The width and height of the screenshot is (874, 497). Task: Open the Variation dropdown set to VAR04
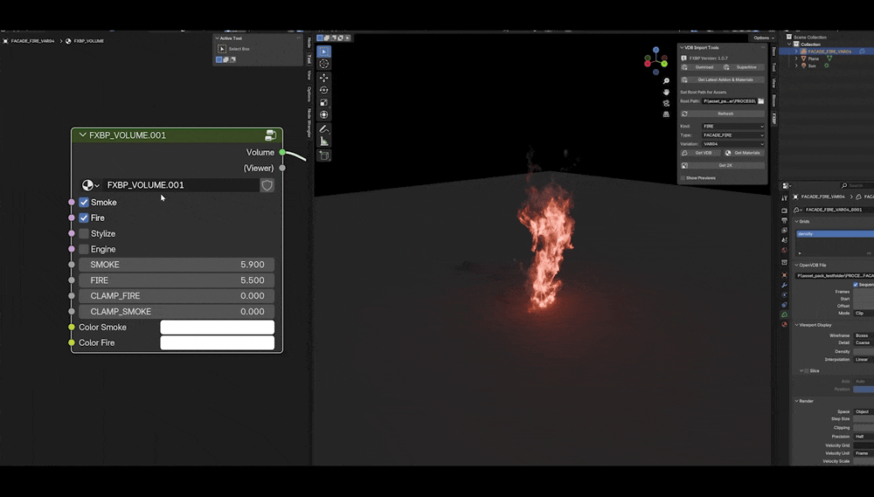click(x=733, y=144)
